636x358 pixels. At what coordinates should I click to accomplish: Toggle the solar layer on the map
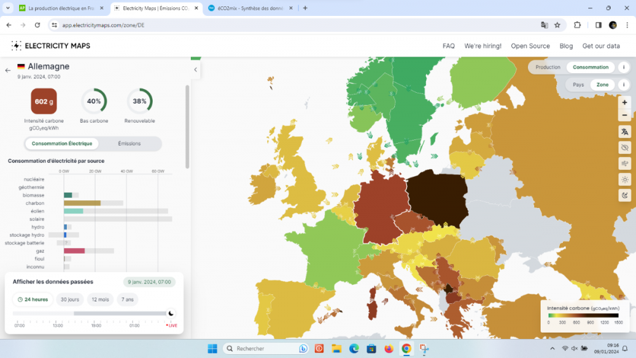coord(625,179)
